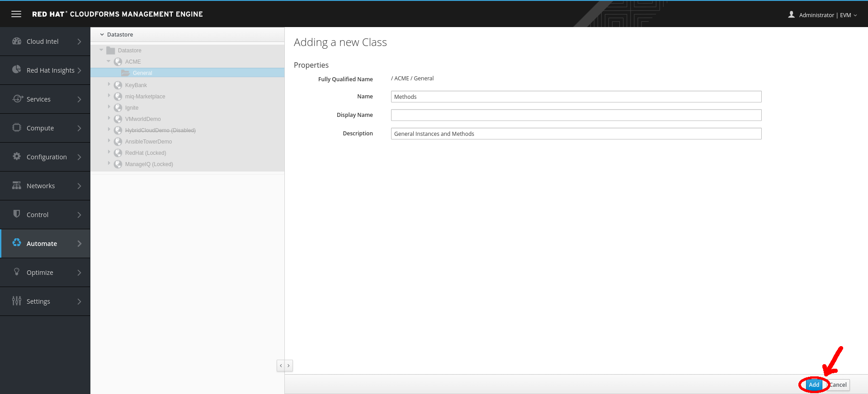Click the Settings sliders icon
This screenshot has height=394, width=868.
click(x=17, y=301)
